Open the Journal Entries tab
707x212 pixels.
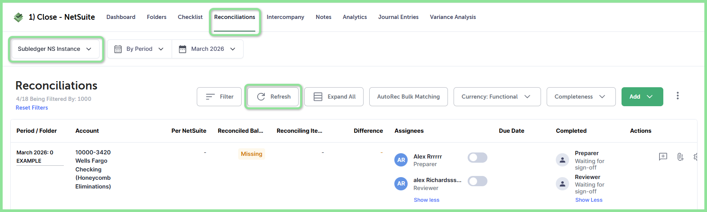pyautogui.click(x=398, y=17)
